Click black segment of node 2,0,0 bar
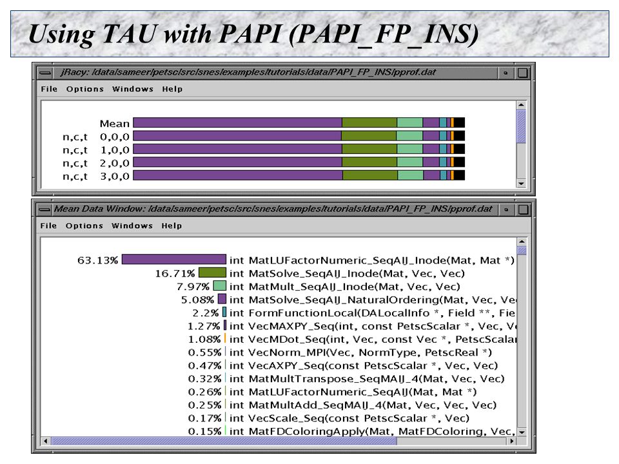 pos(459,162)
